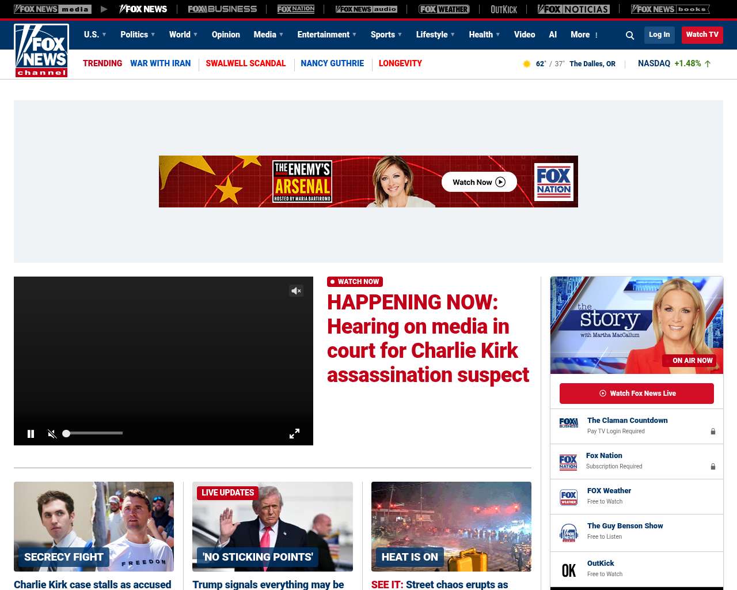737x590 pixels.
Task: Enter fullscreen on the video player
Action: (x=294, y=434)
